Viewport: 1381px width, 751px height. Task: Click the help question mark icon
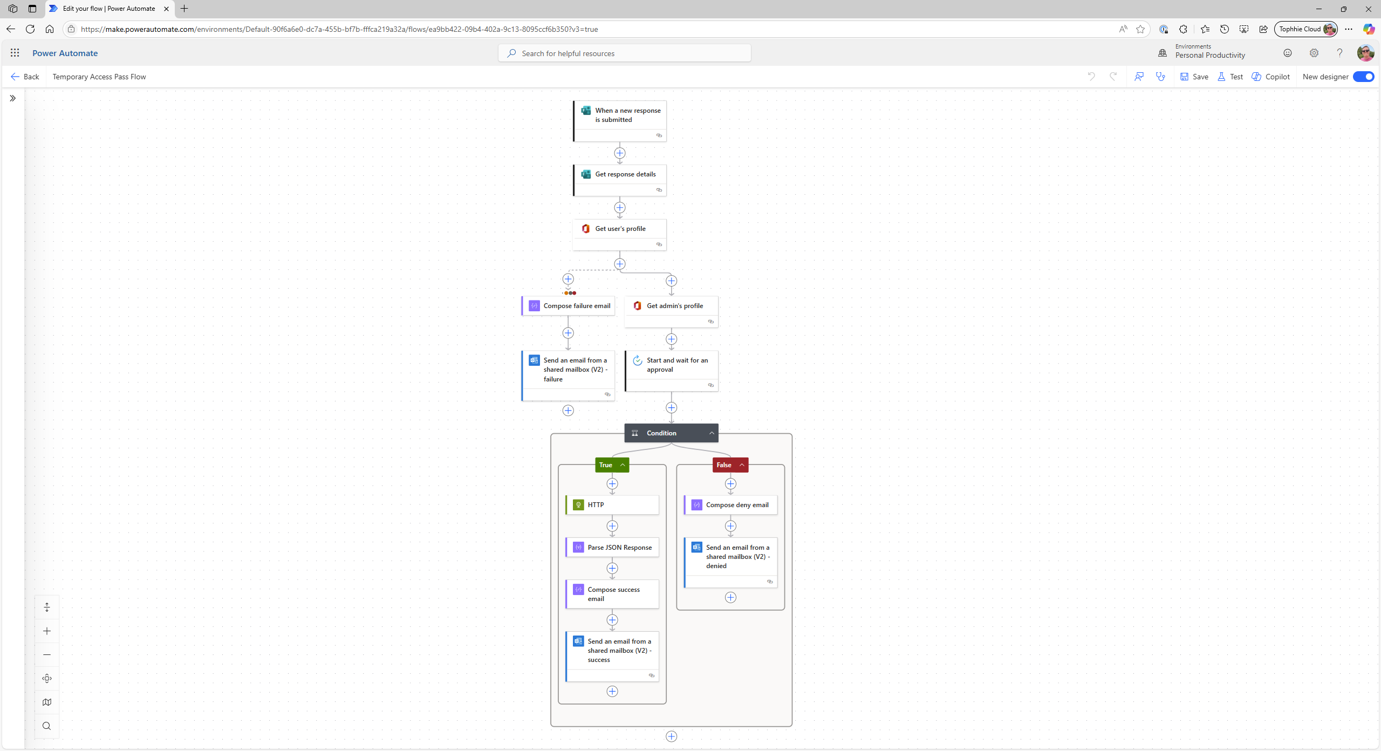(1339, 53)
